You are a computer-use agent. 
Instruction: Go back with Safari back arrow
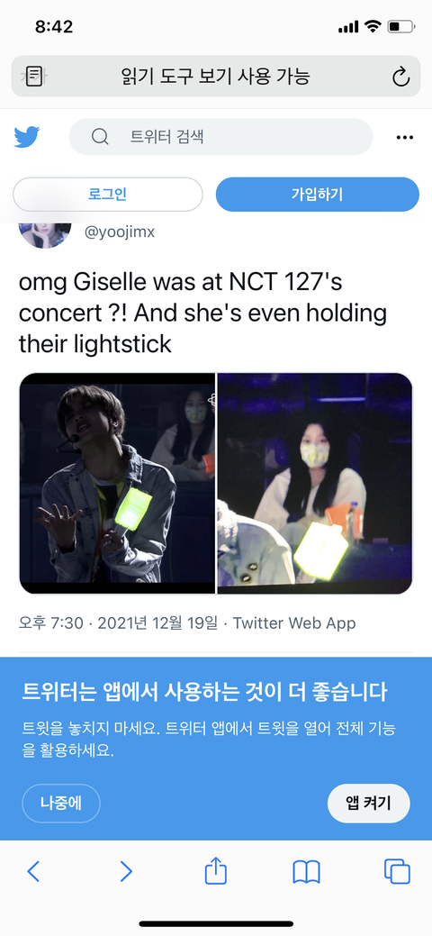coord(33,871)
